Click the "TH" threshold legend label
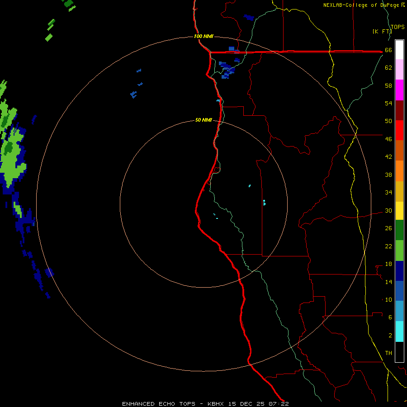The height and width of the screenshot is (407, 407). 388,353
